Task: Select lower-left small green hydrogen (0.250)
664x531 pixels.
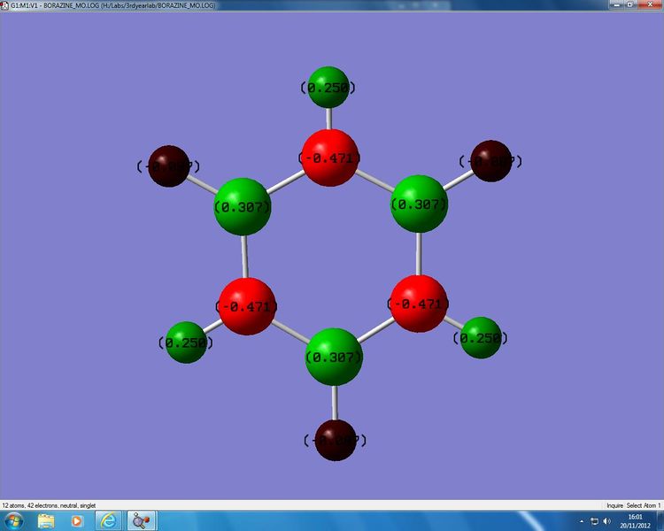Action: click(186, 342)
